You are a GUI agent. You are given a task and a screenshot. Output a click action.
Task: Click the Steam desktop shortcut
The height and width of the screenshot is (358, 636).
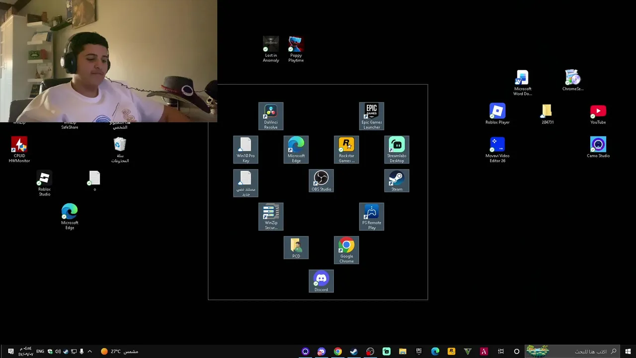tap(397, 181)
